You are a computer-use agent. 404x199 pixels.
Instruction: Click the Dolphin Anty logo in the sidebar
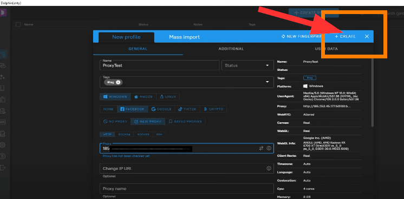click(x=3, y=12)
